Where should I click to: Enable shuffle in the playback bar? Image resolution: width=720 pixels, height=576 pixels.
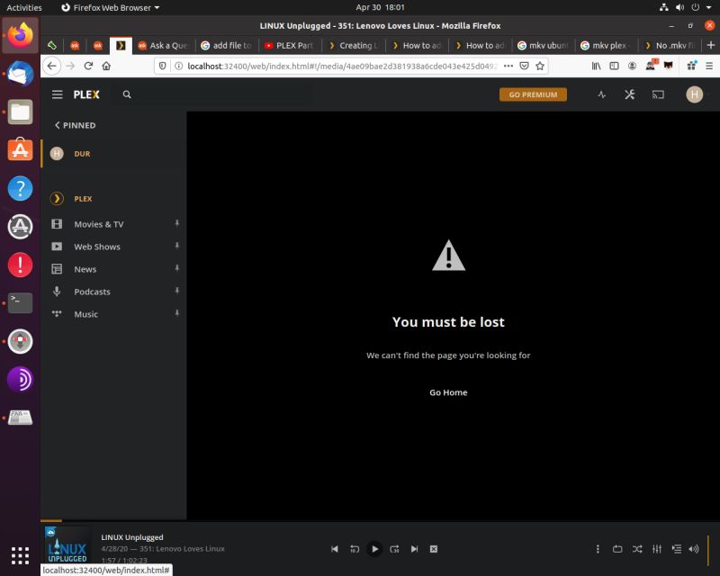637,549
